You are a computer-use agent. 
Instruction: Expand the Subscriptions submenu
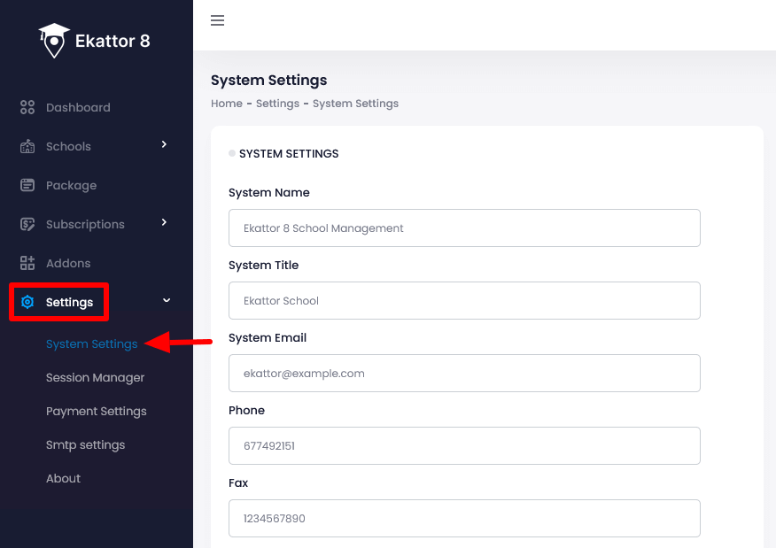point(164,224)
